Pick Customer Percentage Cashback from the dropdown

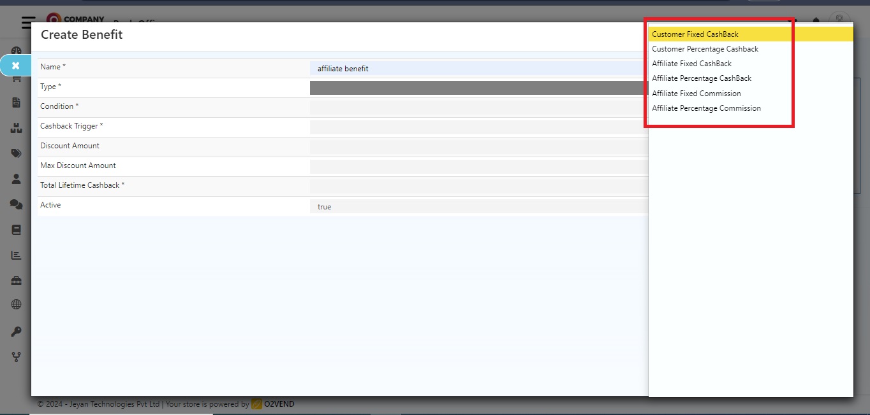(x=705, y=48)
